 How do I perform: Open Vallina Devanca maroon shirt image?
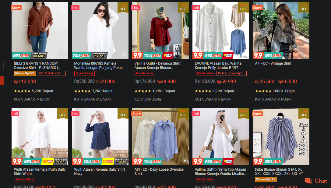(x=160, y=30)
